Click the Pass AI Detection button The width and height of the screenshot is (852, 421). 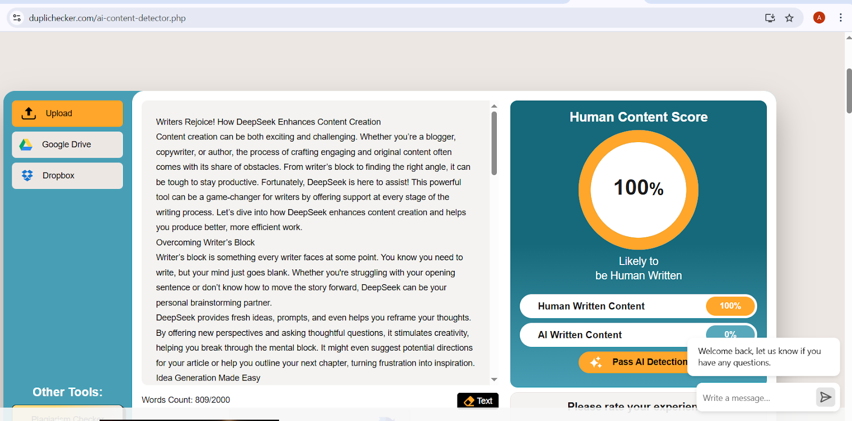tap(634, 362)
